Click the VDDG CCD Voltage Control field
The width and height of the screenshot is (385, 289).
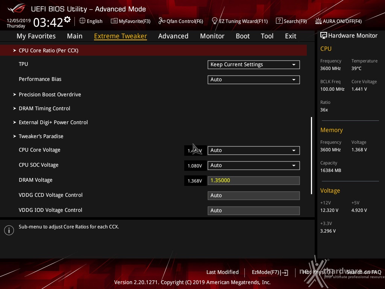click(x=254, y=196)
